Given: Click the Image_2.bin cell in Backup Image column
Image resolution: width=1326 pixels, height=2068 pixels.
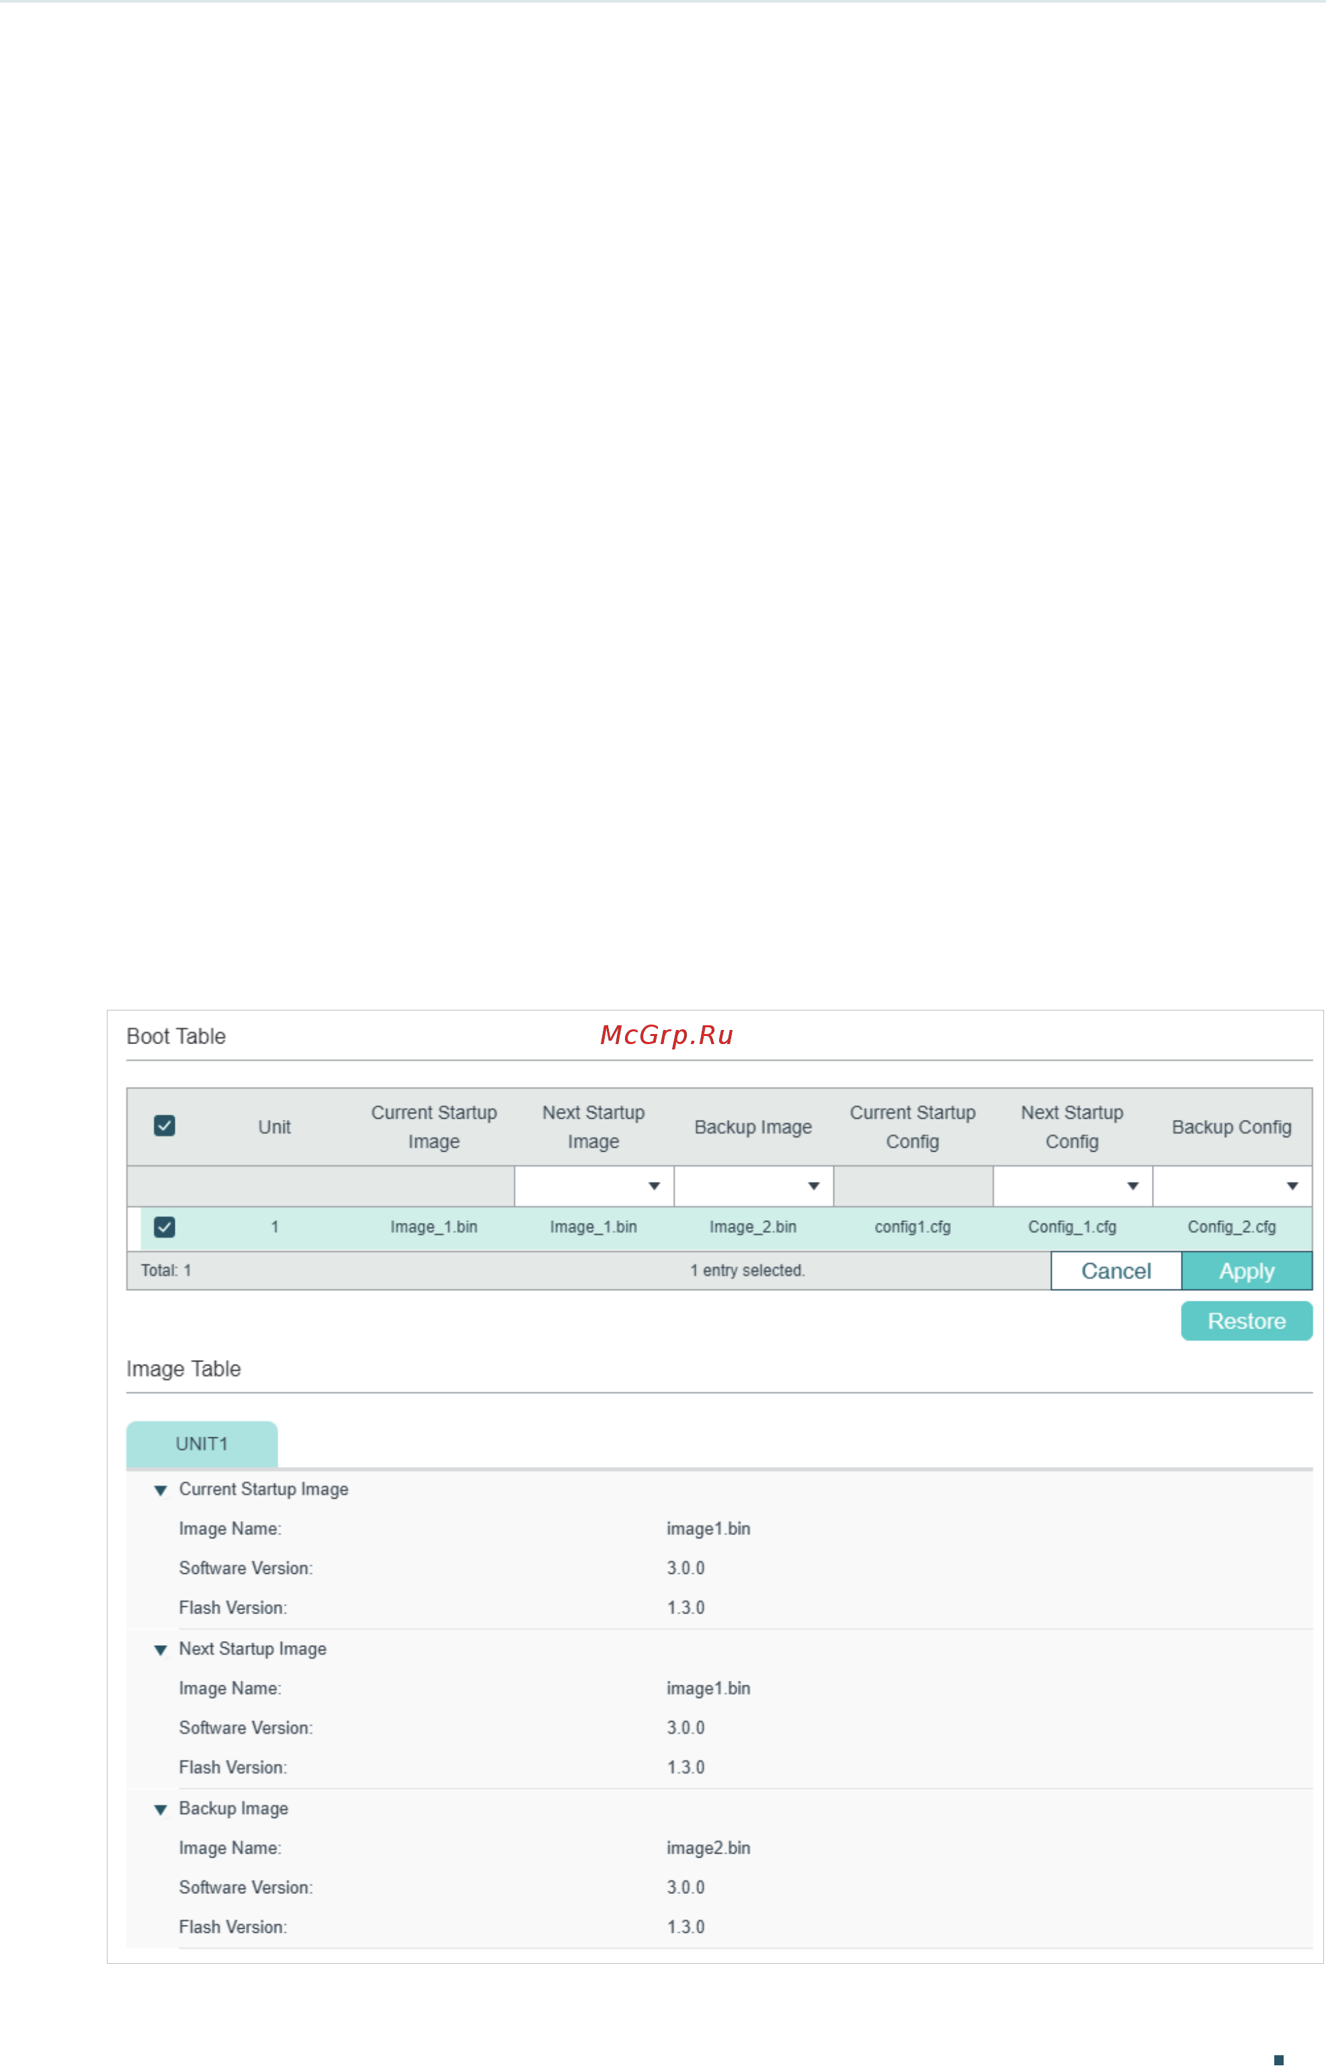Looking at the screenshot, I should pyautogui.click(x=753, y=1226).
